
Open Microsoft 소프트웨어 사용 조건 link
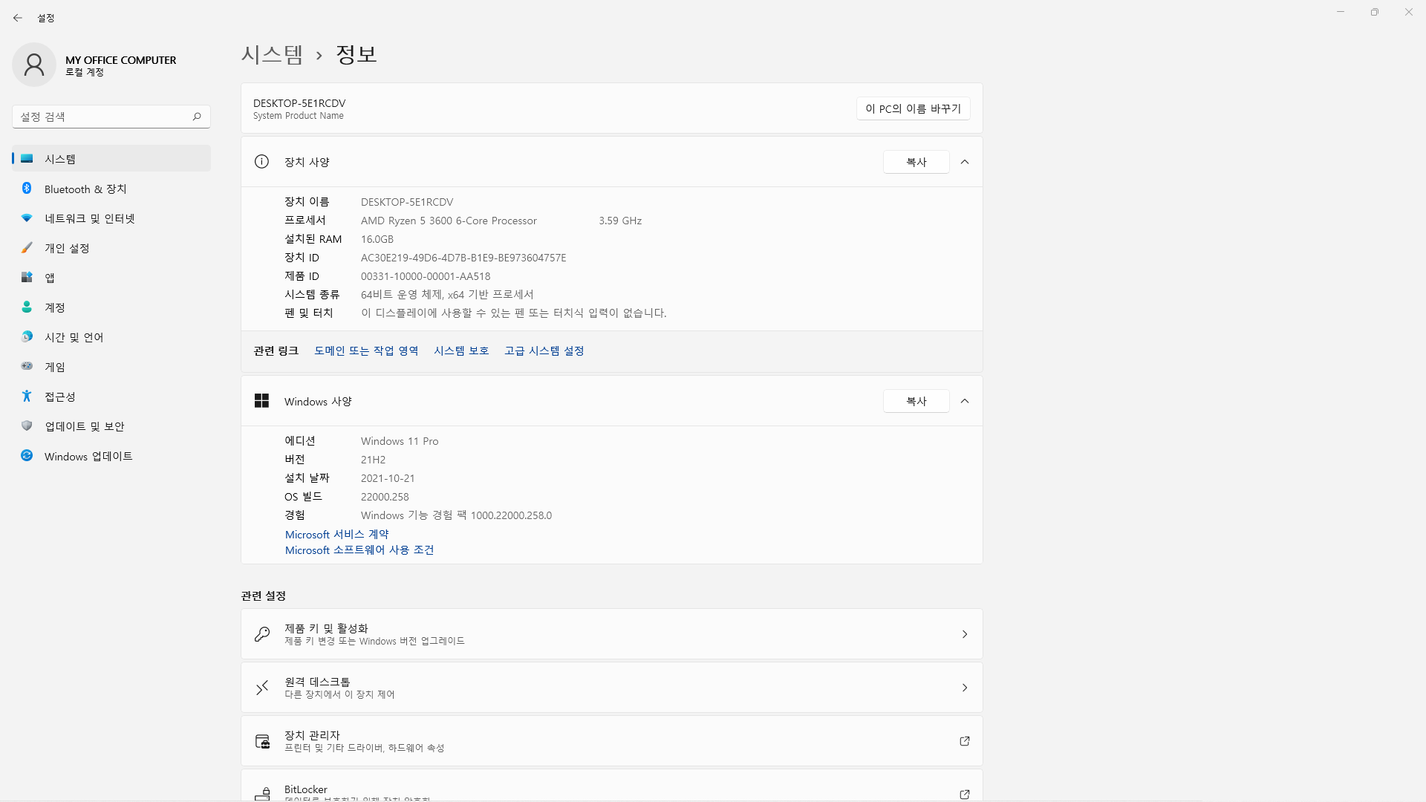pyautogui.click(x=359, y=550)
